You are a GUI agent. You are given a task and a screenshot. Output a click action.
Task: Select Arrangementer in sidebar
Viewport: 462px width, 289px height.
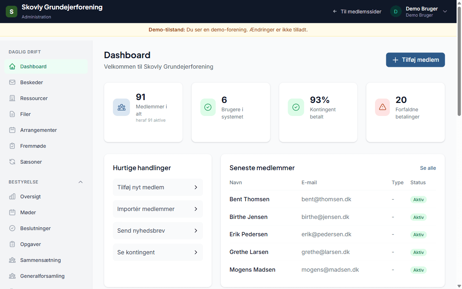click(x=46, y=130)
